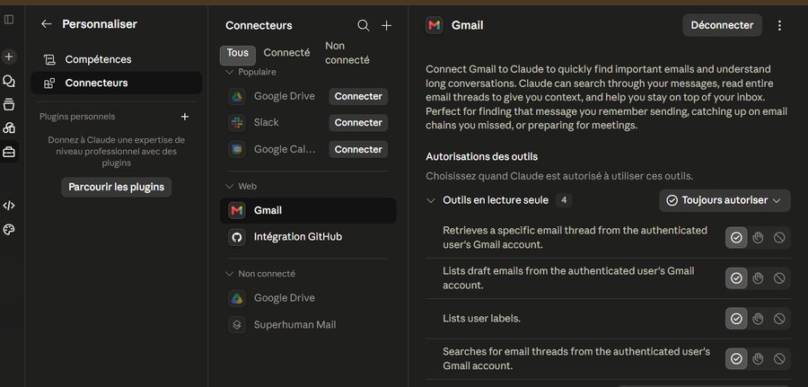The height and width of the screenshot is (387, 808).
Task: Block the 'Lists draft emails' tool
Action: click(x=779, y=278)
